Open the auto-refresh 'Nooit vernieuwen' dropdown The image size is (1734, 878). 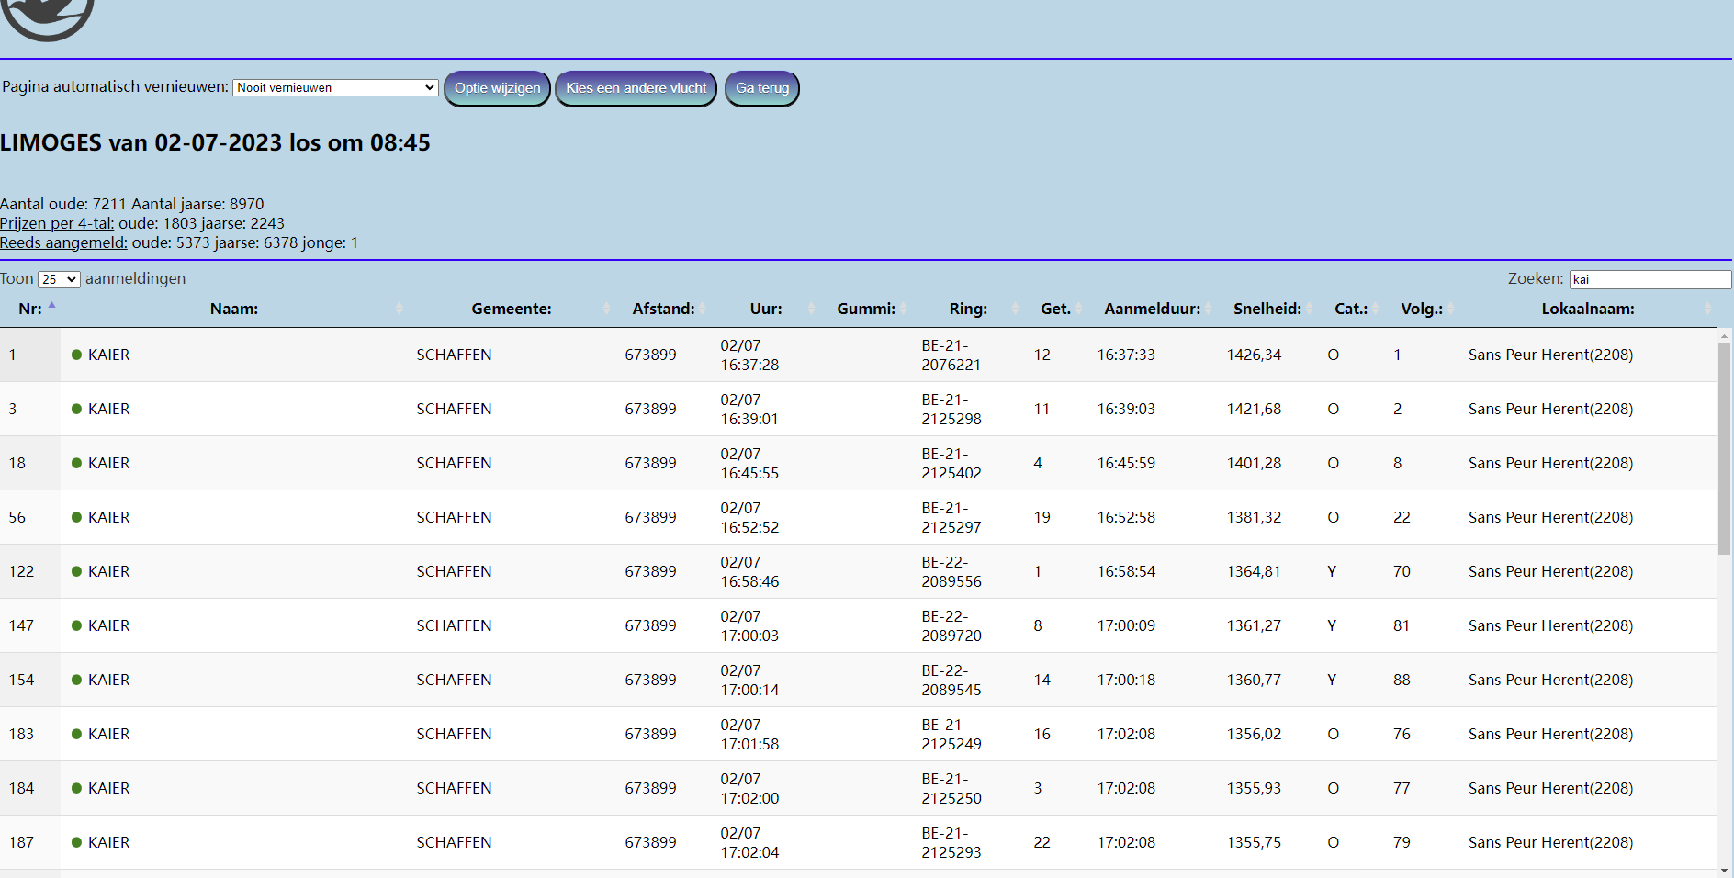tap(335, 88)
